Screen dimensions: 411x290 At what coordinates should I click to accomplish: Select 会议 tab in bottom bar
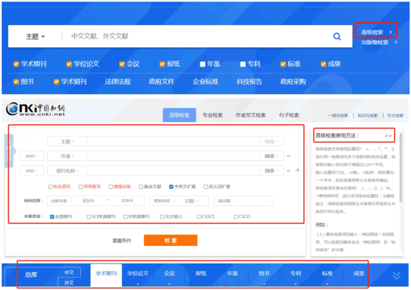170,274
